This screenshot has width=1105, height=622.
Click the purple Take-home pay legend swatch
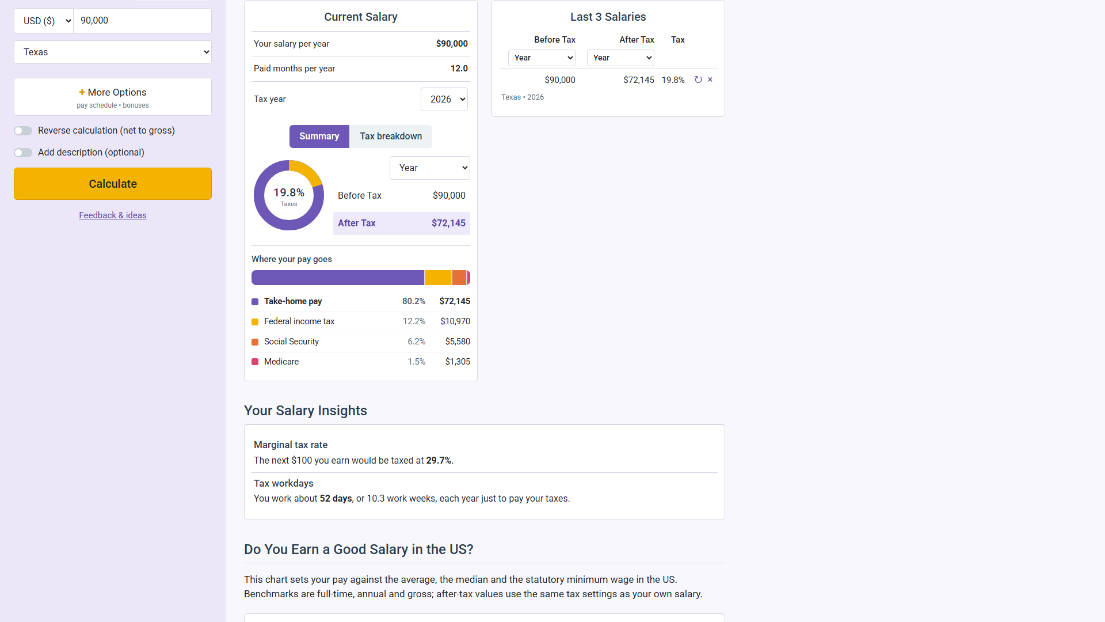[255, 302]
